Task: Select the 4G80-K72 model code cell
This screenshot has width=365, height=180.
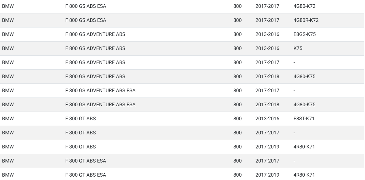Action: (304, 6)
